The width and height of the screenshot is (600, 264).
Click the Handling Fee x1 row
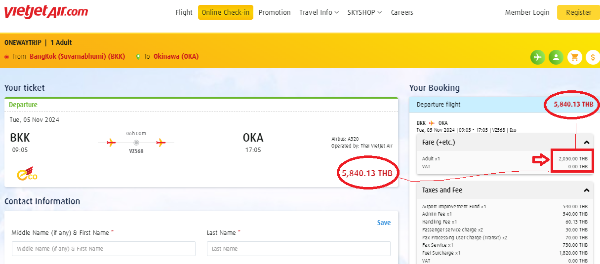click(505, 222)
